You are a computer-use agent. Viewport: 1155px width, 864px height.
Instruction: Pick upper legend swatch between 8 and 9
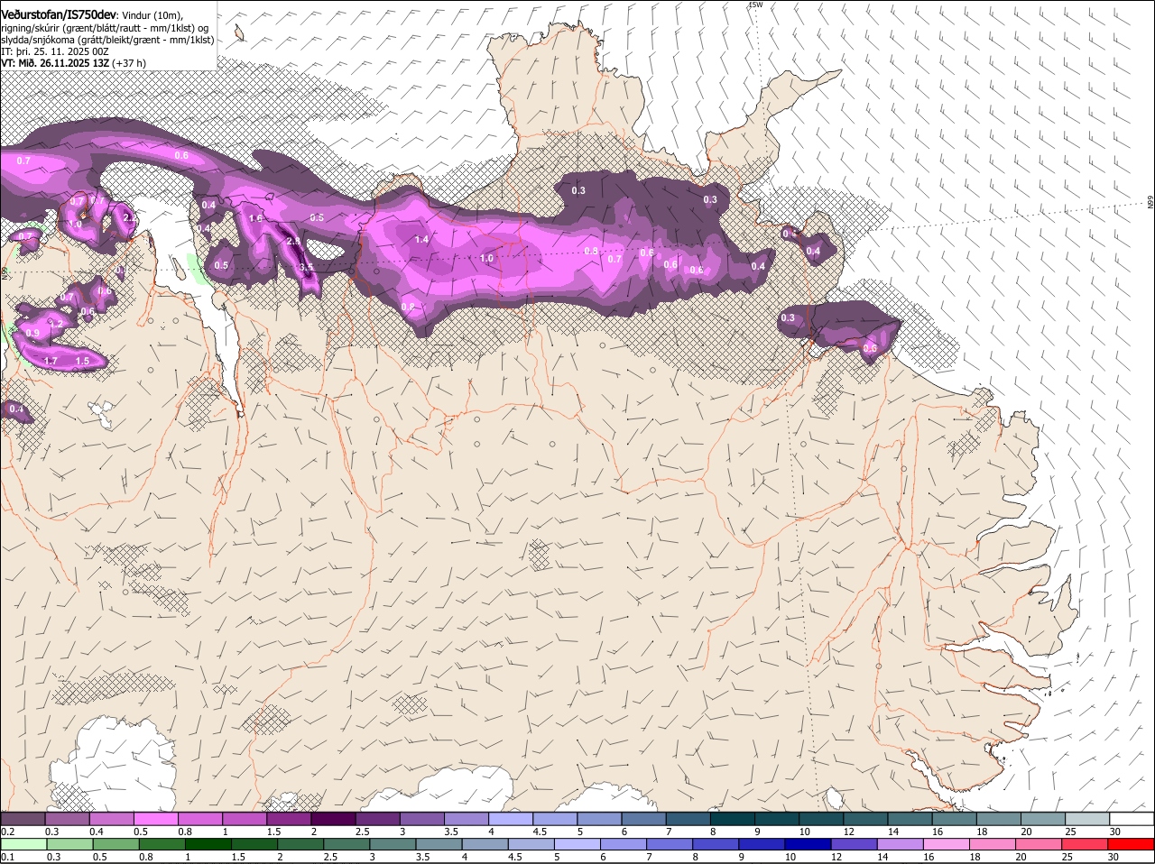click(733, 818)
